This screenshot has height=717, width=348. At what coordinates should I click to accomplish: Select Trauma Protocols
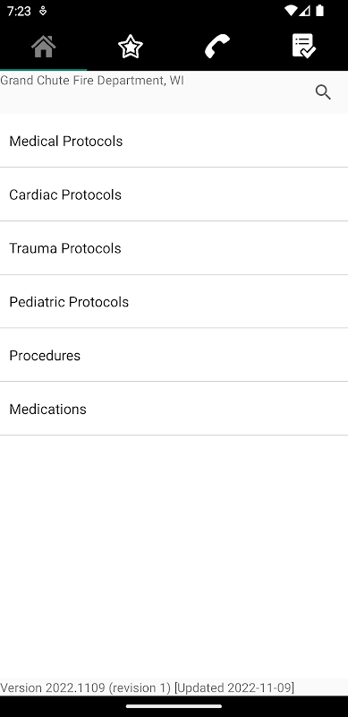tap(174, 248)
